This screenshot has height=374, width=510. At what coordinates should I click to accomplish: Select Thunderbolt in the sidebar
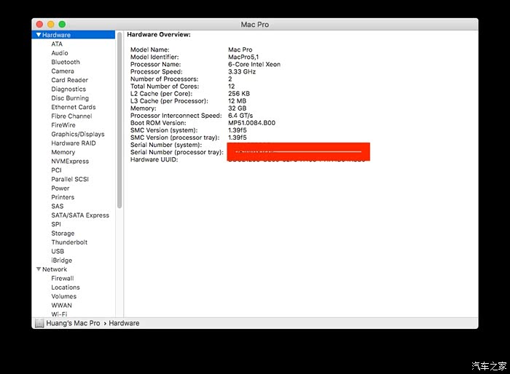click(69, 242)
